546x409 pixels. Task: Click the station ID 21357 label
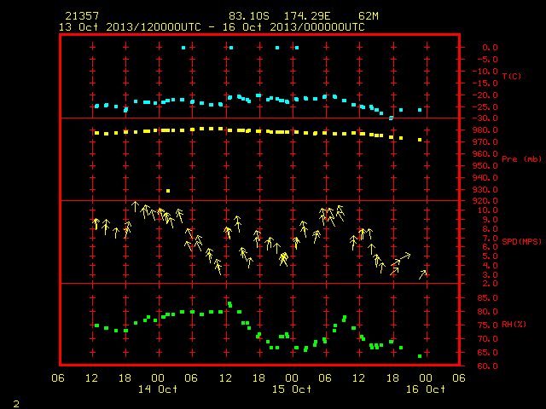82,16
